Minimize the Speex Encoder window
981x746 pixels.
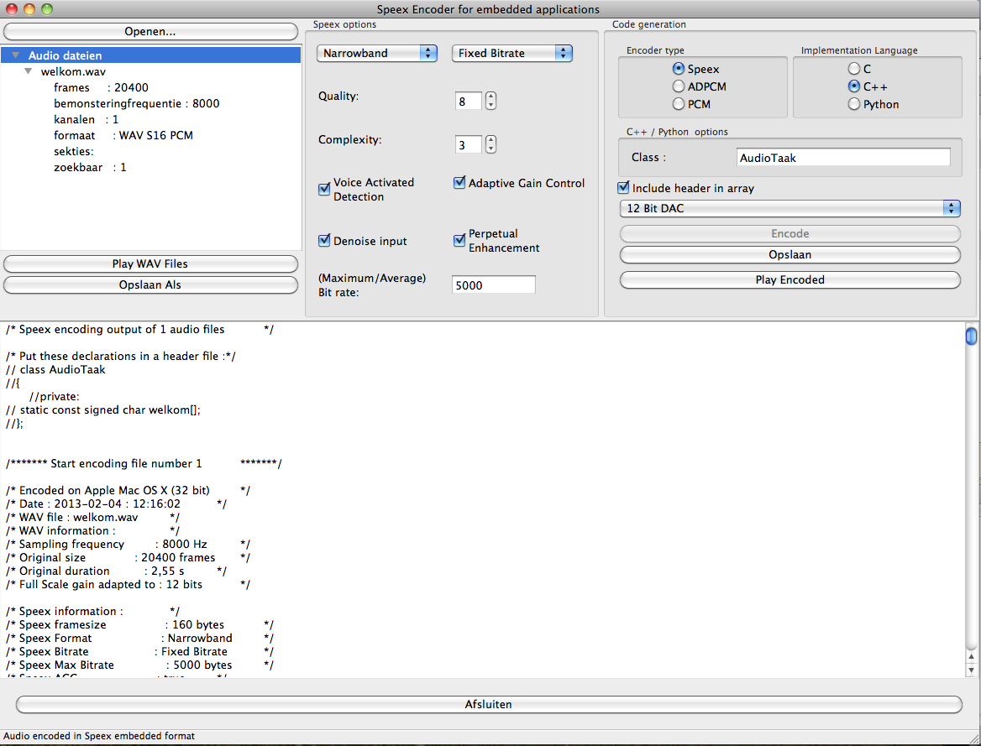[29, 8]
